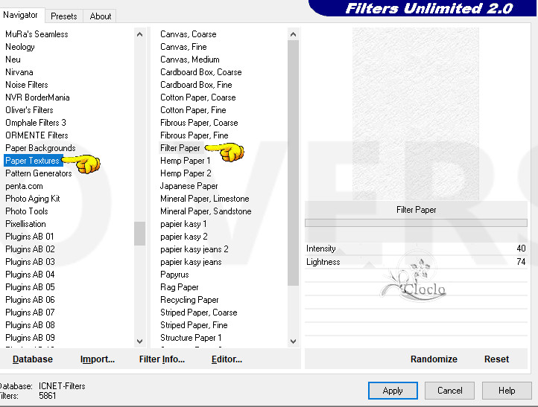Click the category list scrollbar thumb
Viewport: 538px width, 407px height.
[139, 234]
